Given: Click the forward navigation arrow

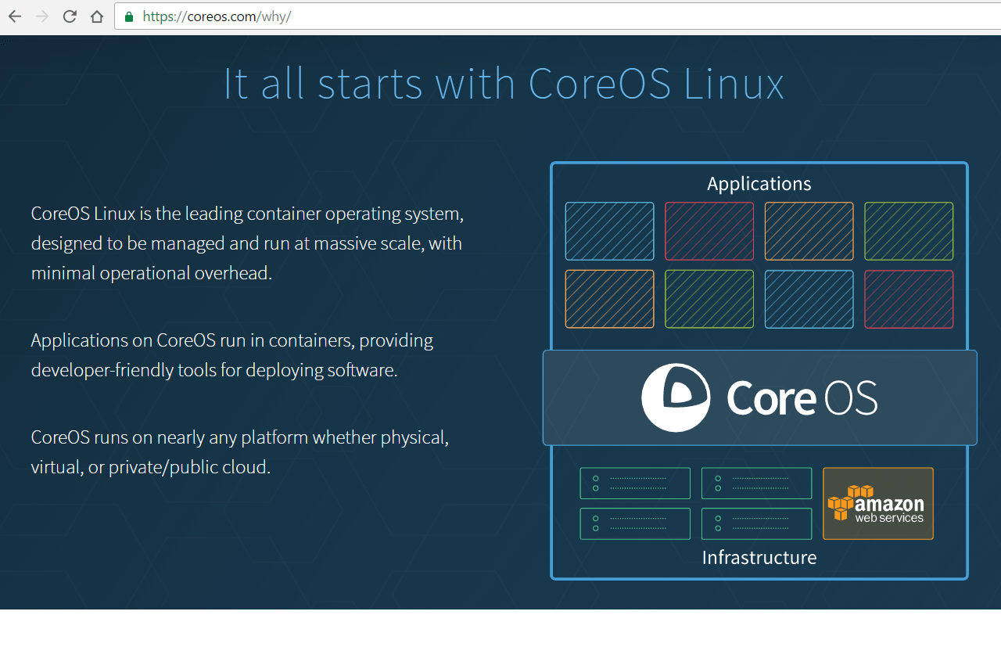Looking at the screenshot, I should (41, 16).
